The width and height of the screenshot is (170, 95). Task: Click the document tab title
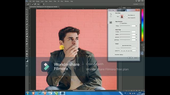[x=43, y=7]
